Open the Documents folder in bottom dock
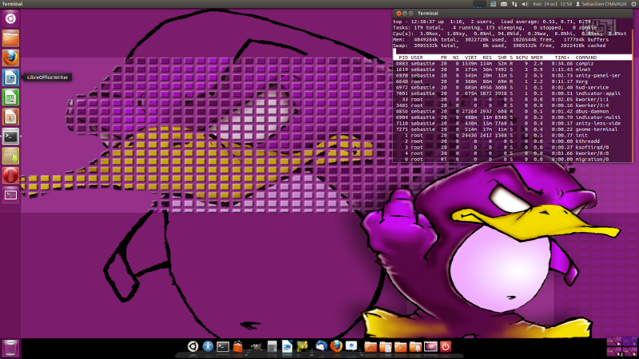 coord(385,346)
